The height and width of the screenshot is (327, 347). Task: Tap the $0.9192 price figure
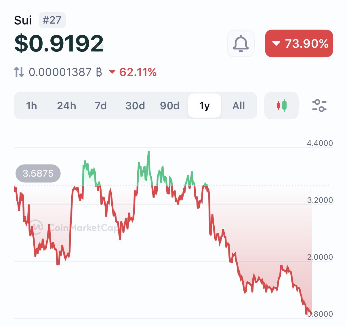[x=59, y=44]
